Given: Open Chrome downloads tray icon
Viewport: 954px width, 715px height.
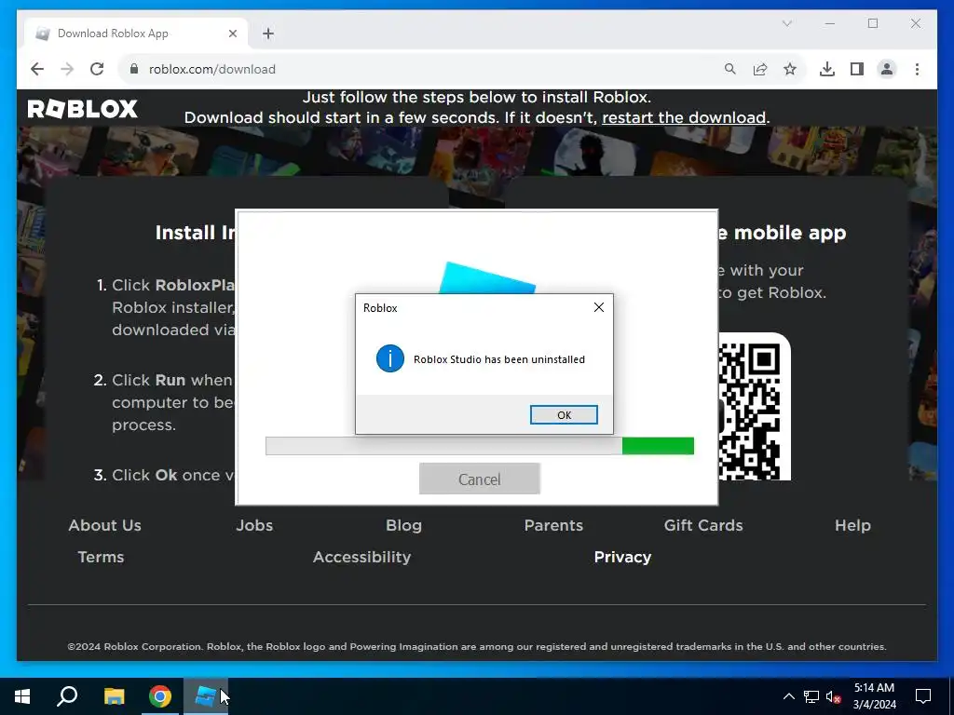Looking at the screenshot, I should 827,69.
